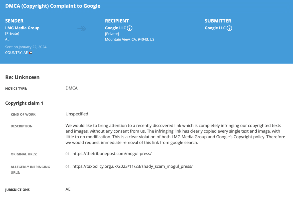Click the SENDER column heading
Image resolution: width=293 pixels, height=199 pixels.
point(14,21)
